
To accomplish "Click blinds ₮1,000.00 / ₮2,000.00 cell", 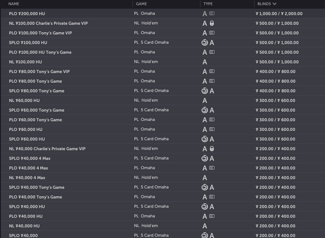I will (x=279, y=14).
